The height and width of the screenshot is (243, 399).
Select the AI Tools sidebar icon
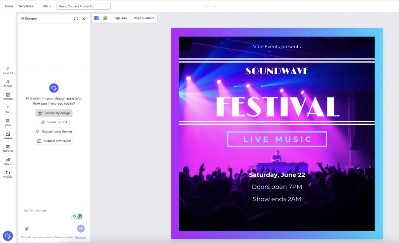(8, 84)
